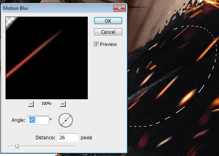
Task: Click the 'pixels' unit label
Action: (x=87, y=138)
